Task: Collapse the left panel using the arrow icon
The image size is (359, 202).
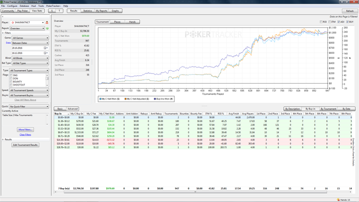Action: pos(3,17)
